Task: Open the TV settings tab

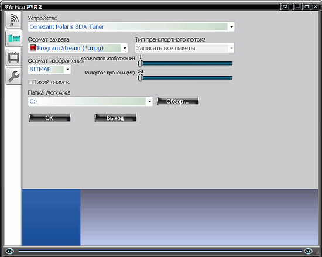Action: point(13,57)
